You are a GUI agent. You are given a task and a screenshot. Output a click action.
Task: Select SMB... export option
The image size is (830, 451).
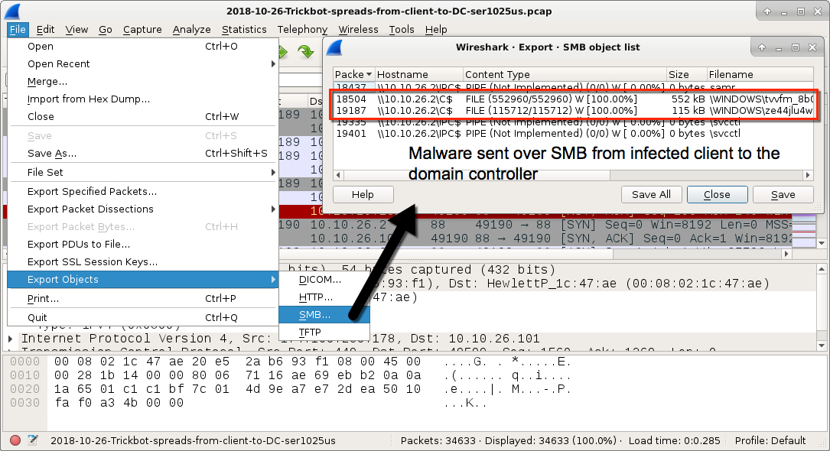click(x=324, y=315)
